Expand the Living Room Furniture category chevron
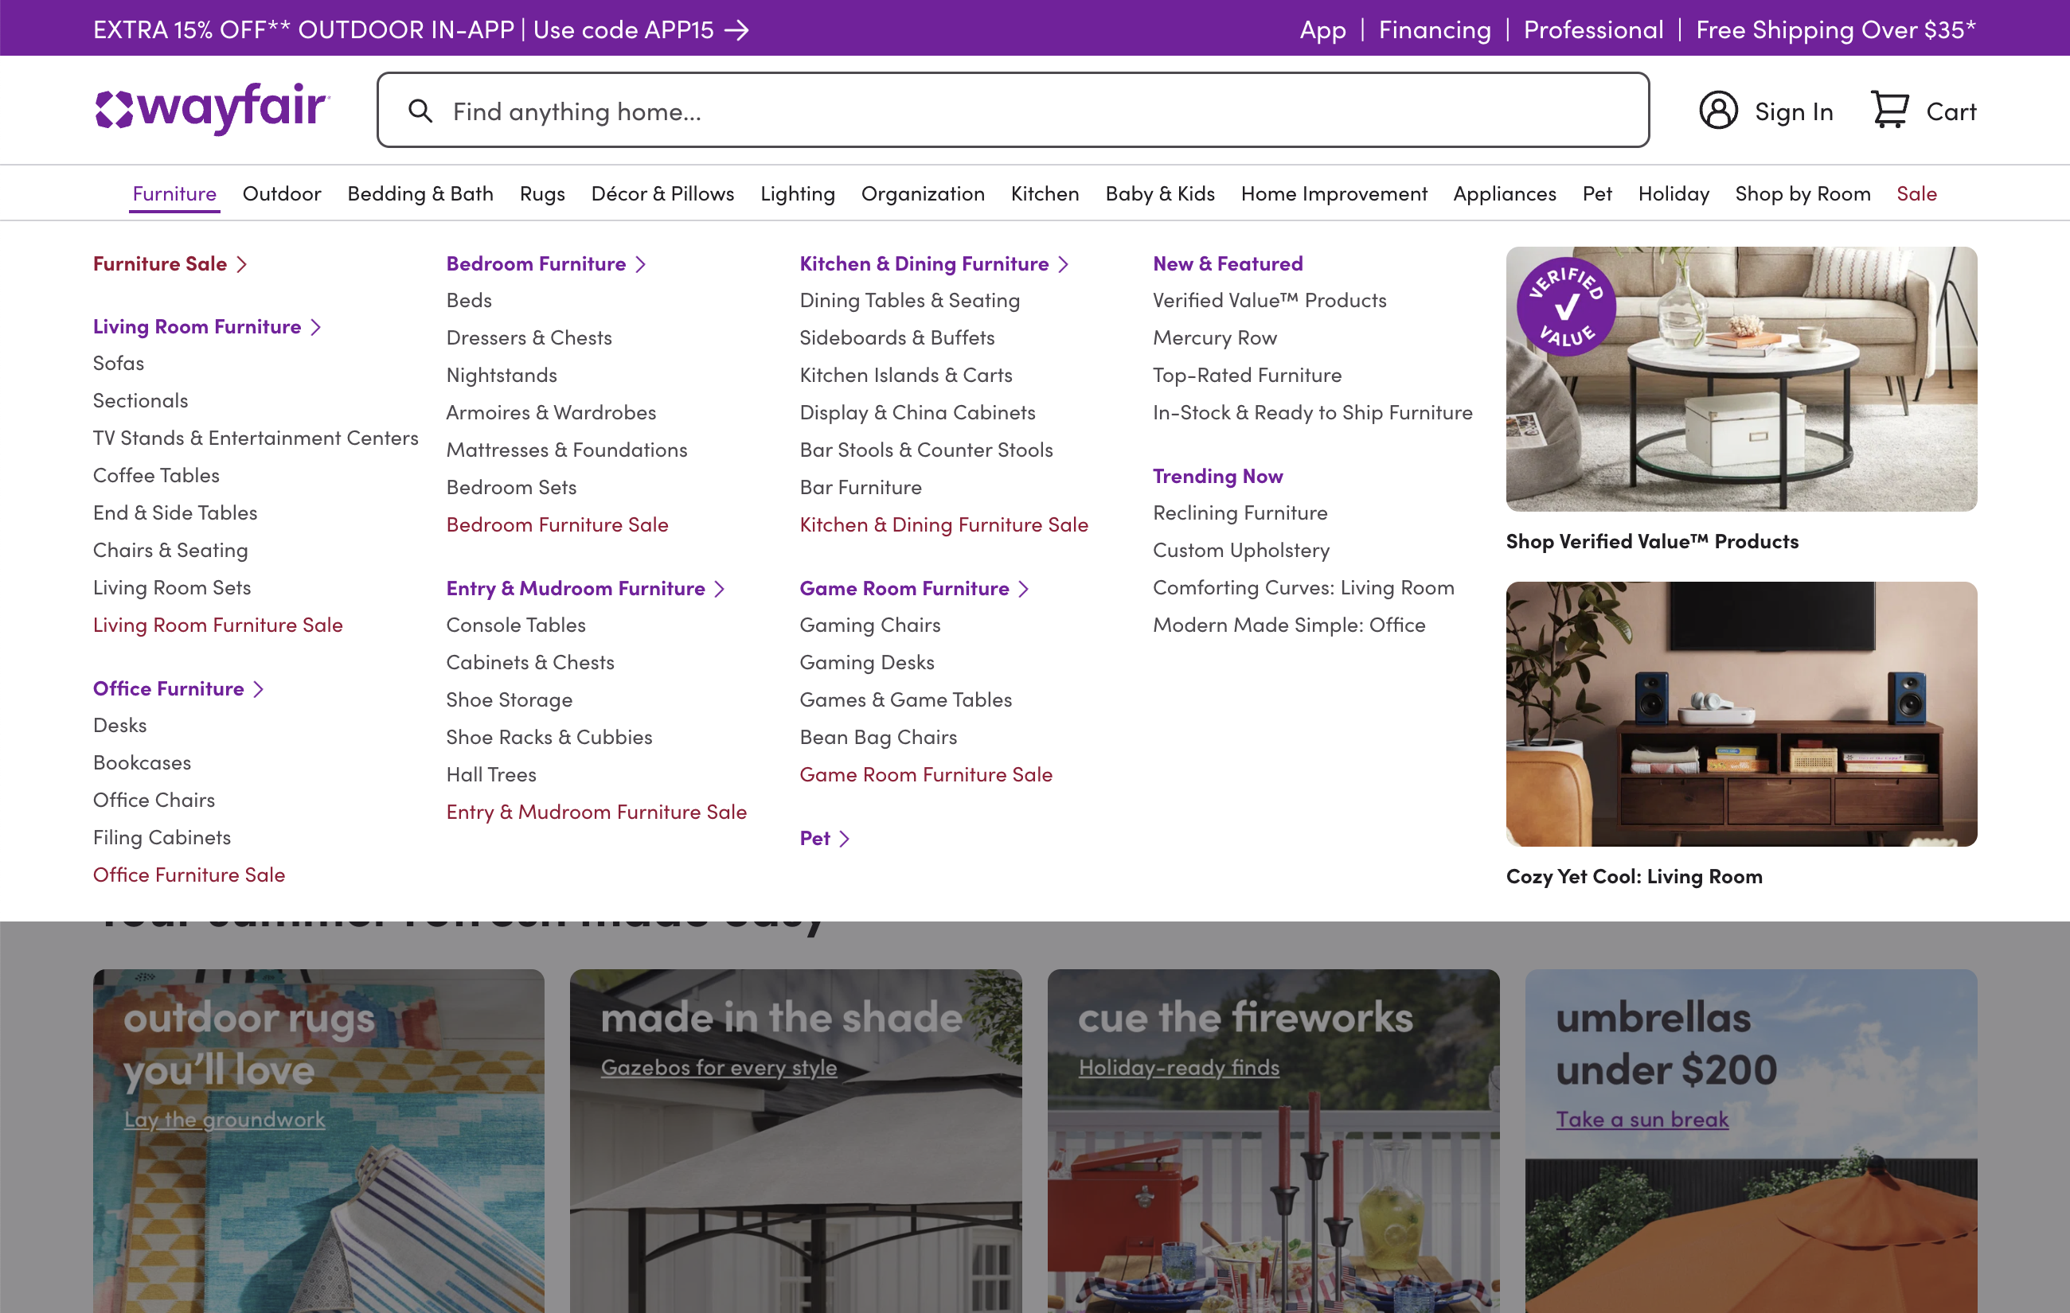This screenshot has width=2070, height=1313. [316, 326]
